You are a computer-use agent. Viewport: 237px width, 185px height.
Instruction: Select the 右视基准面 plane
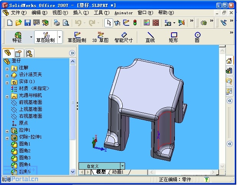click(30, 116)
